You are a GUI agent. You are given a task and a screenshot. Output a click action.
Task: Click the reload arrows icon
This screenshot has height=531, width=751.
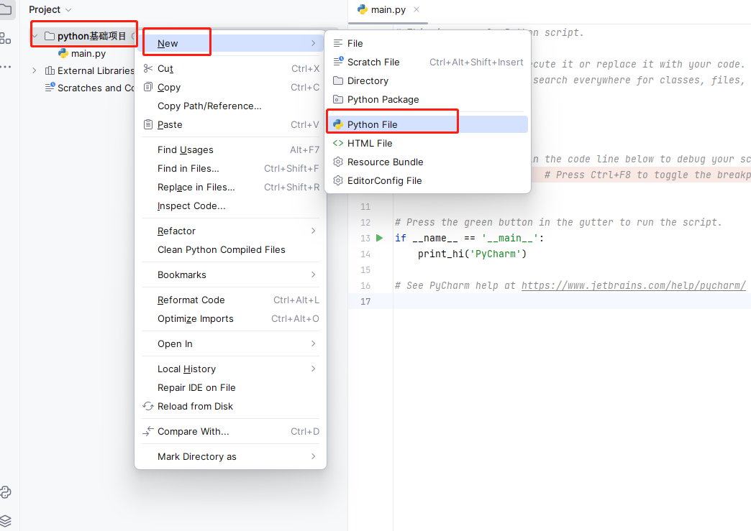point(148,406)
